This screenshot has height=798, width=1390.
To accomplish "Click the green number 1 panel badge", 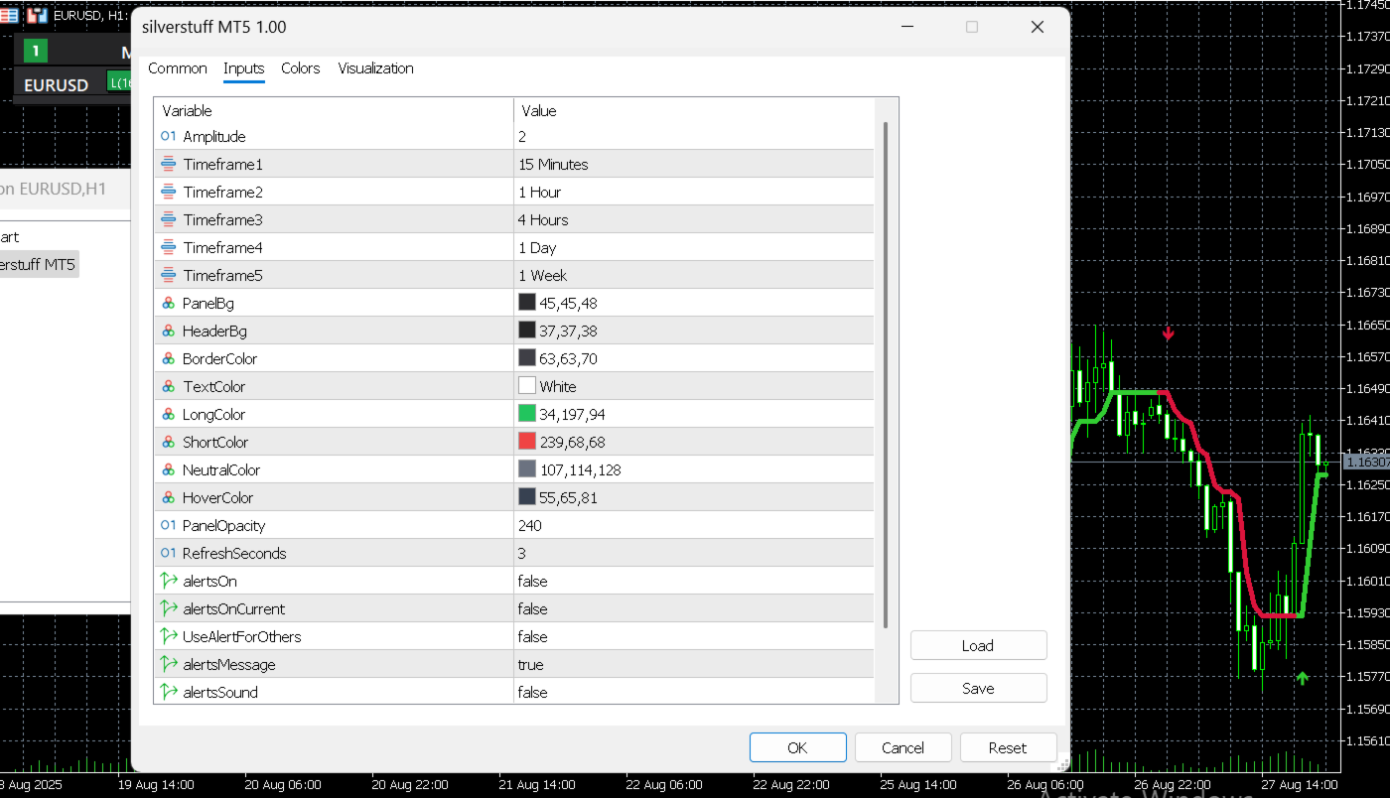I will [x=36, y=51].
